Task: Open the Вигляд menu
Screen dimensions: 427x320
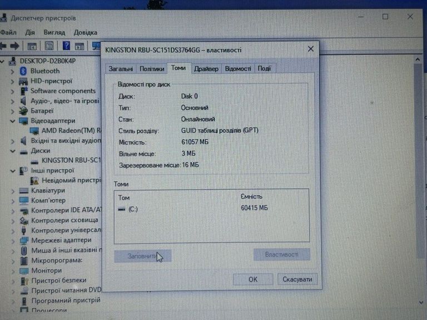Action: pyautogui.click(x=54, y=32)
